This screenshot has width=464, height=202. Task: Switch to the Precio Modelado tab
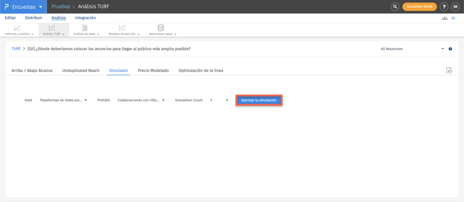pos(154,71)
